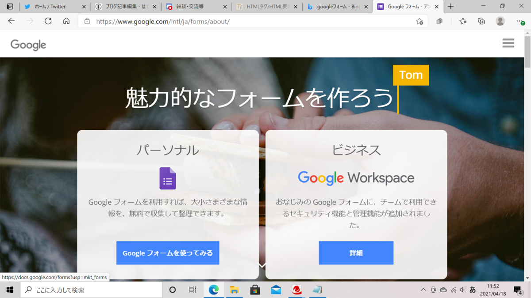Open the Google hamburger menu
531x298 pixels.
[508, 43]
